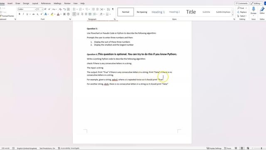Click the Decrease Indent icon
Viewport: 266px width, 150px height.
(x=93, y=9)
